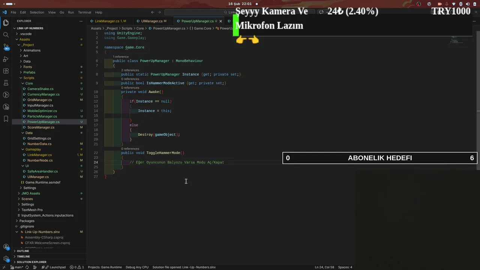Open the Help menu
This screenshot has width=480, height=270.
coord(99,12)
